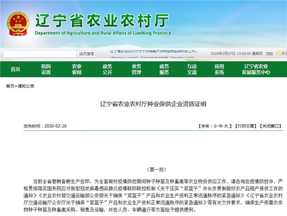Viewport: 287px width, 216px height.
Task: Click 打印文章 to print article
Action: click(x=246, y=127)
